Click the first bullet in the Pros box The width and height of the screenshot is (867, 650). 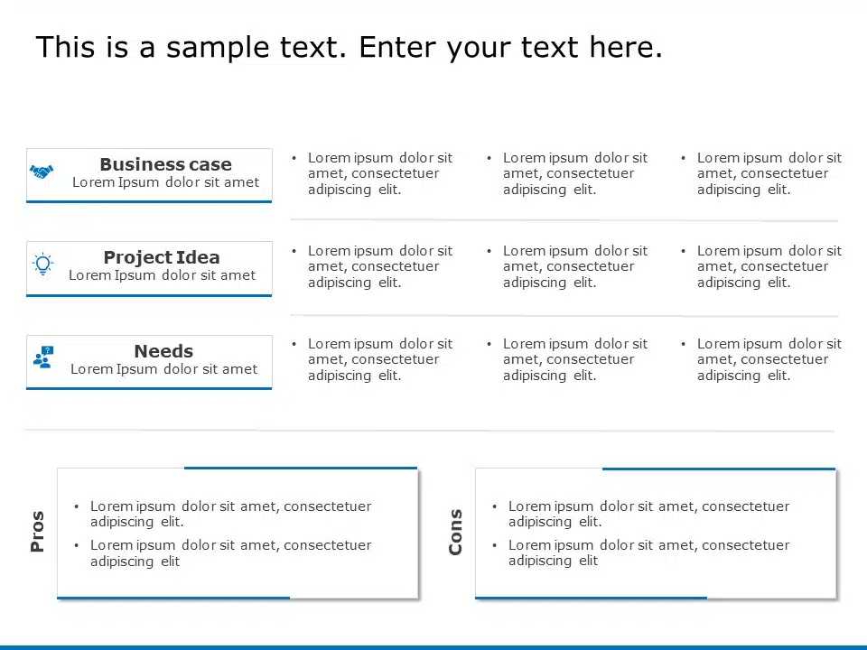click(x=230, y=514)
